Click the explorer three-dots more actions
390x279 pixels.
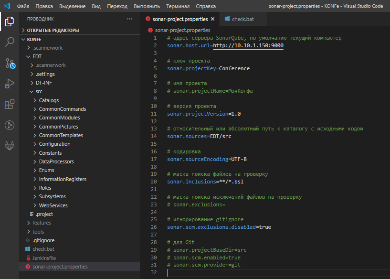[x=129, y=19]
